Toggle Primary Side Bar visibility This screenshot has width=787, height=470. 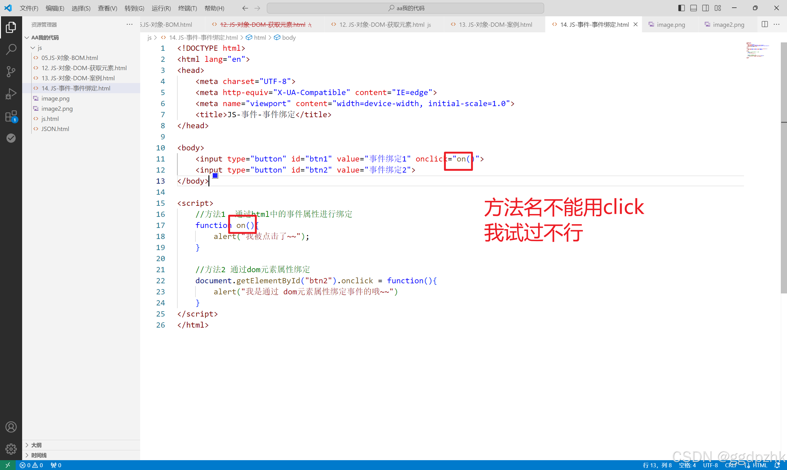click(682, 8)
